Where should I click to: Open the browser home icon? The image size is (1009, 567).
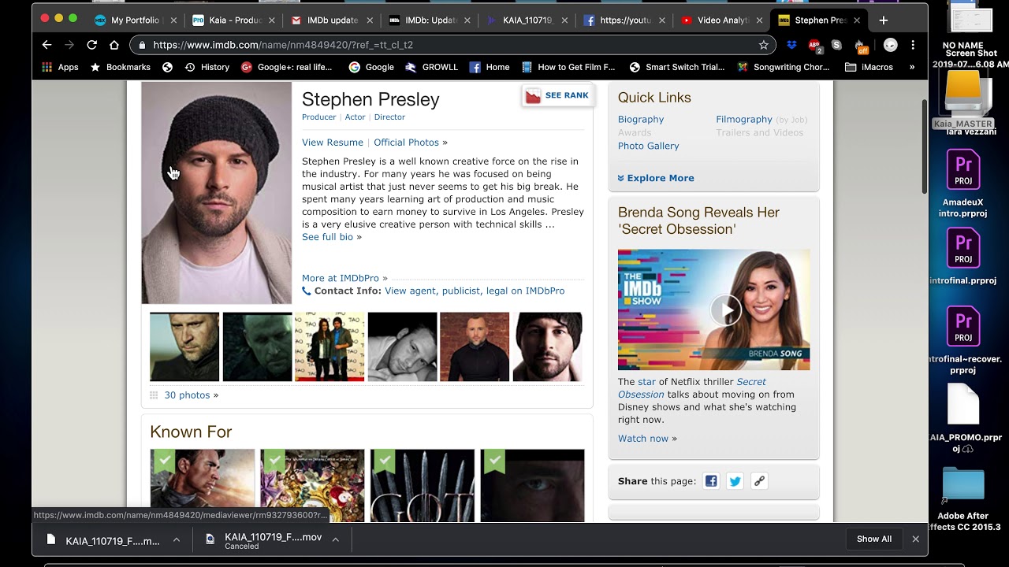pyautogui.click(x=114, y=45)
